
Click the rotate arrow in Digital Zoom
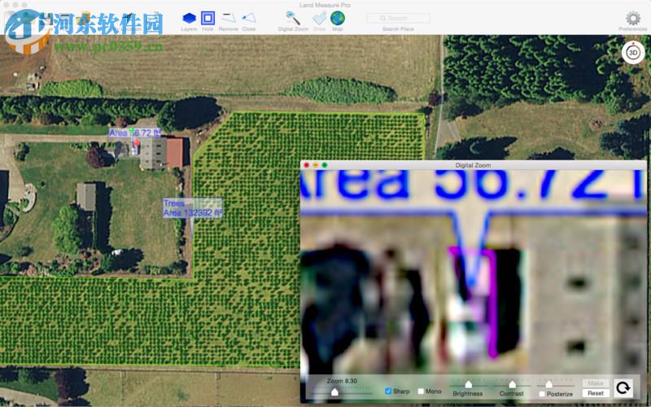623,388
